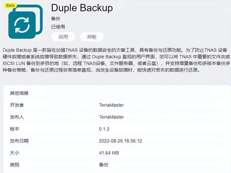Click the 启用 enable button
Image resolution: width=231 pixels, height=173 pixels.
tap(63, 37)
